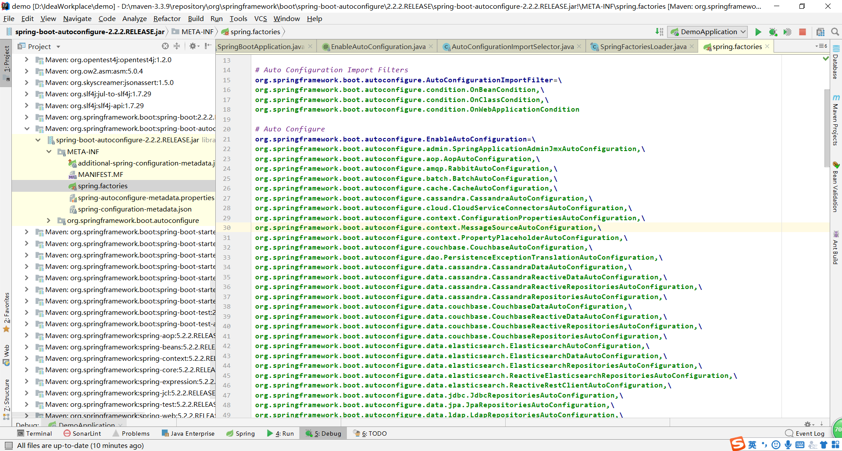This screenshot has height=451, width=842.
Task: Start debugging with the green bug icon
Action: point(773,32)
